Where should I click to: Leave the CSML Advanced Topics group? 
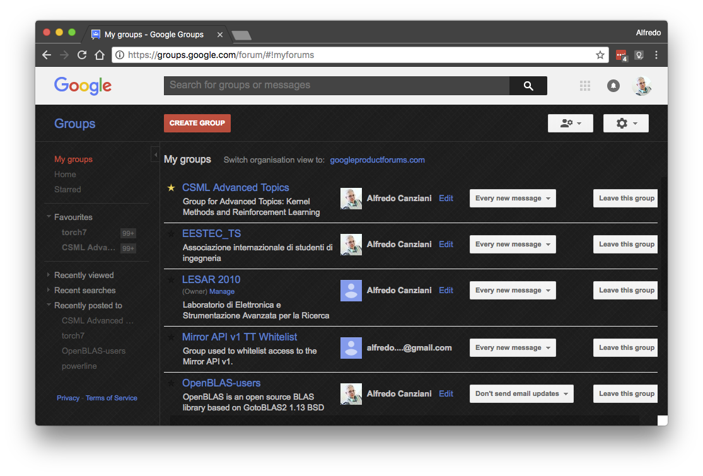(626, 198)
